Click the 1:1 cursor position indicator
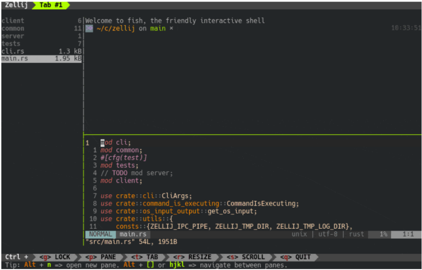This screenshot has width=422, height=270. tap(408, 234)
